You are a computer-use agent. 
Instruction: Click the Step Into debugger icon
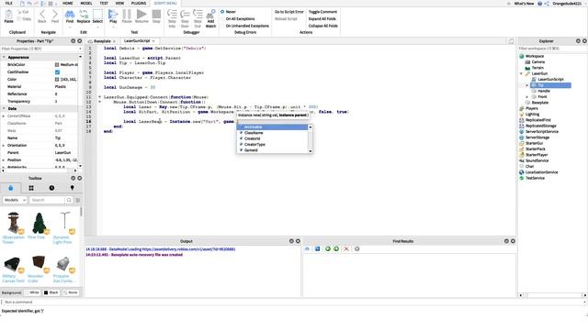(x=172, y=15)
